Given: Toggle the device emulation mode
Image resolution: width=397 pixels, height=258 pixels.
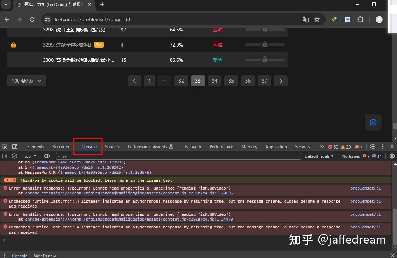Looking at the screenshot, I should [15, 146].
